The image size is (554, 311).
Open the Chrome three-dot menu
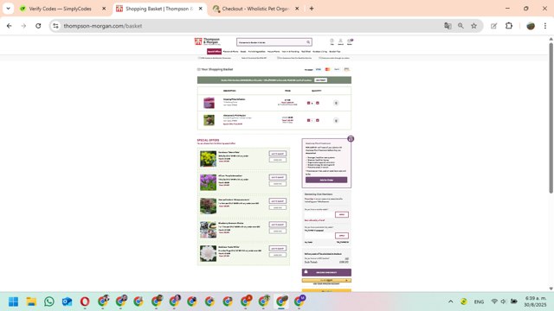(x=545, y=26)
